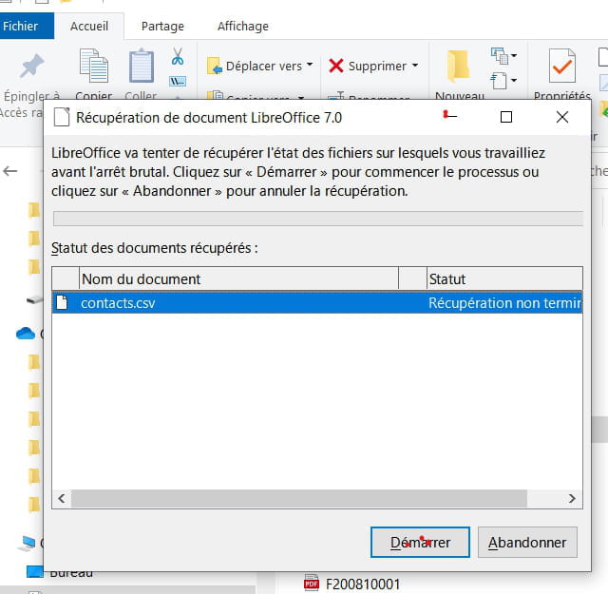Click the horizontal scrollbar thumb in document list
The image size is (608, 594).
[x=299, y=498]
